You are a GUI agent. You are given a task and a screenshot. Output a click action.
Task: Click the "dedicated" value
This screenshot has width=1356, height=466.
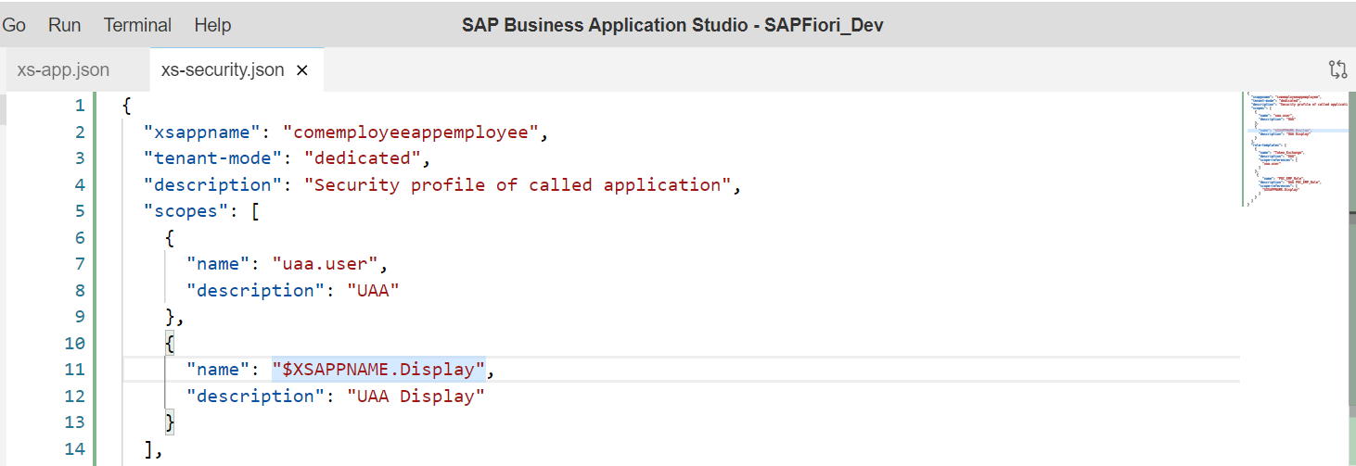[x=363, y=158]
